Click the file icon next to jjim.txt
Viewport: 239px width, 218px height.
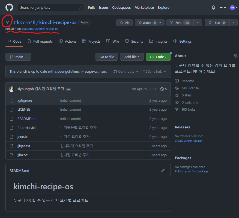pyautogui.click(x=11, y=155)
